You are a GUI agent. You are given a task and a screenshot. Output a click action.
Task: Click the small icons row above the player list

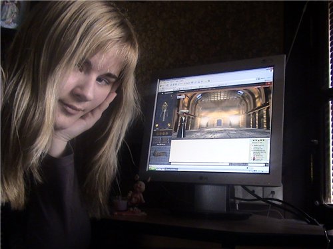pyautogui.click(x=258, y=140)
